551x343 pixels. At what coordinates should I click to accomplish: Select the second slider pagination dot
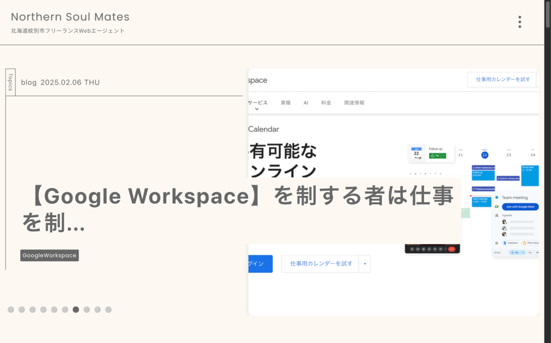tap(22, 309)
